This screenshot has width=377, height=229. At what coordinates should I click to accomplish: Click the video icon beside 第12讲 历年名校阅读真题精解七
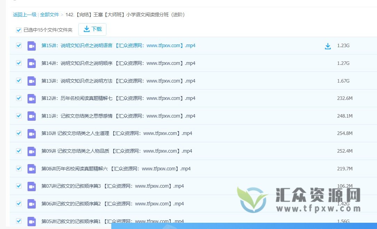[31, 98]
